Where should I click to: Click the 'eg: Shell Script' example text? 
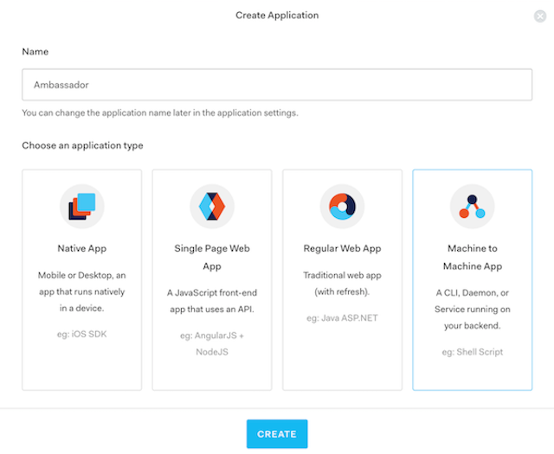tap(473, 352)
